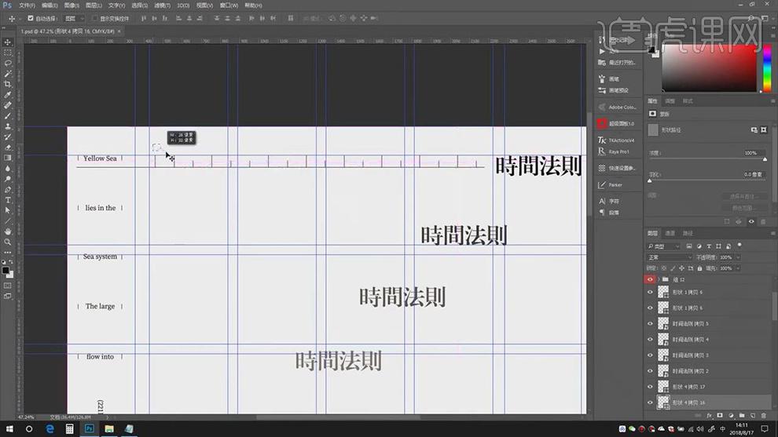This screenshot has height=437, width=778.
Task: Open the TKActionsV4 panel icon
Action: (602, 140)
